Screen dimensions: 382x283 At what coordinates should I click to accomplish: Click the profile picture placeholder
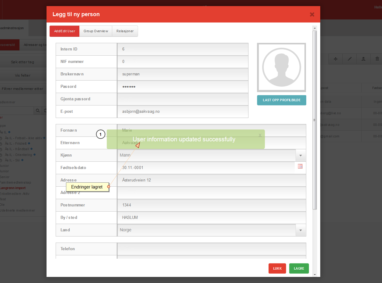point(282,67)
